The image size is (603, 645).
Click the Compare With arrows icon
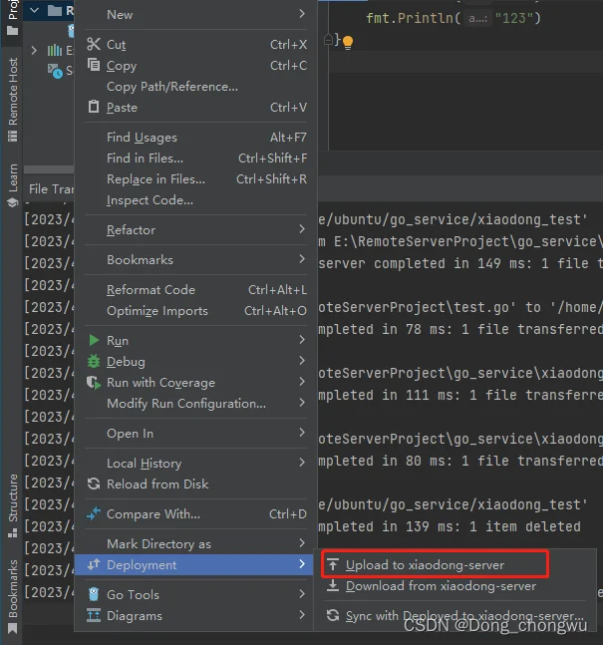pyautogui.click(x=94, y=514)
